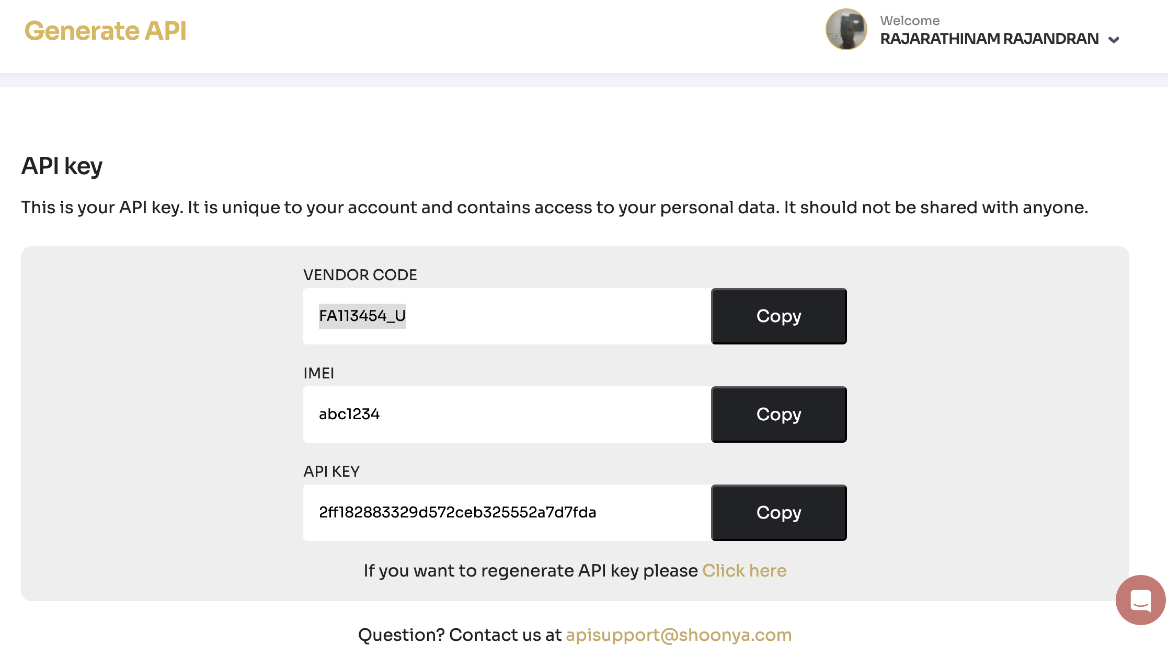Select the highlighted FA113454_U text
Screen dimensions: 1168x668
point(362,316)
